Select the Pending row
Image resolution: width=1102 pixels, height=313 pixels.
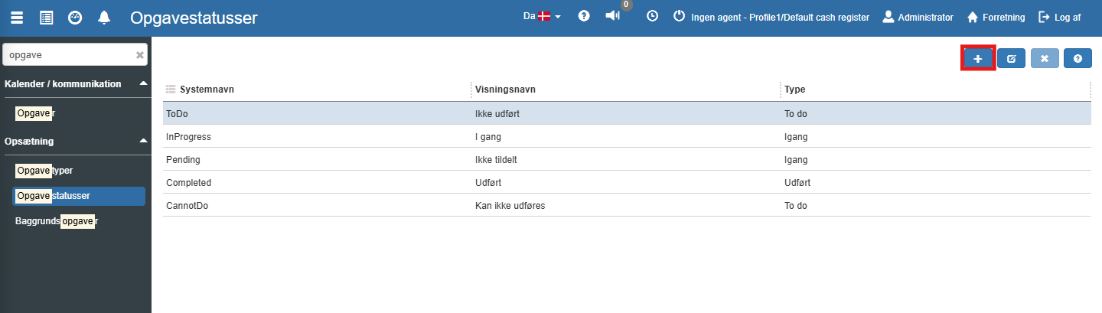pos(627,159)
